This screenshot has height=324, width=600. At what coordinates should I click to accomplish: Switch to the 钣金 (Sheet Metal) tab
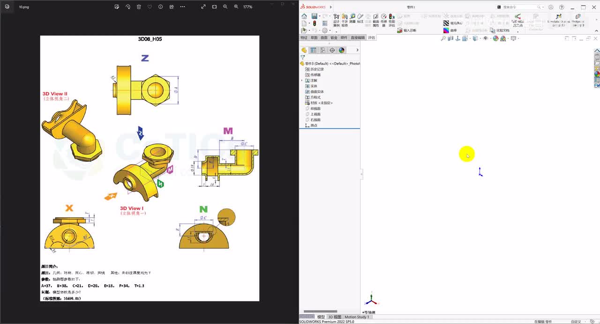334,37
